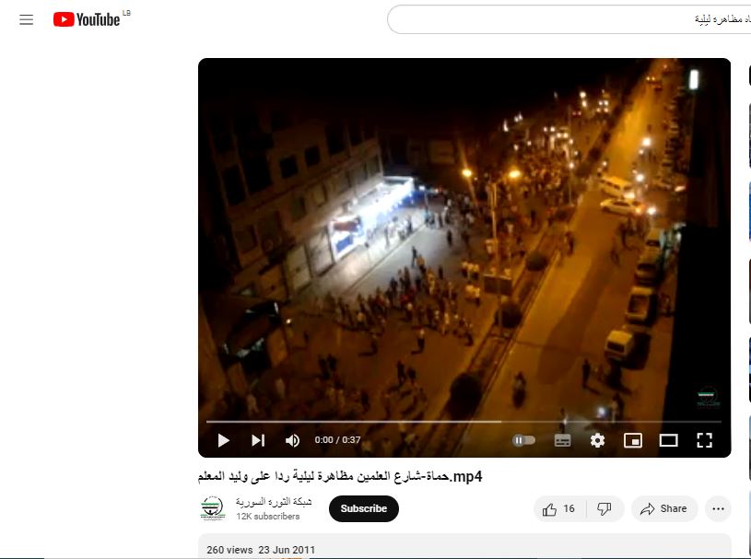Toggle the autoplay switch
The image size is (751, 559).
[x=523, y=440]
